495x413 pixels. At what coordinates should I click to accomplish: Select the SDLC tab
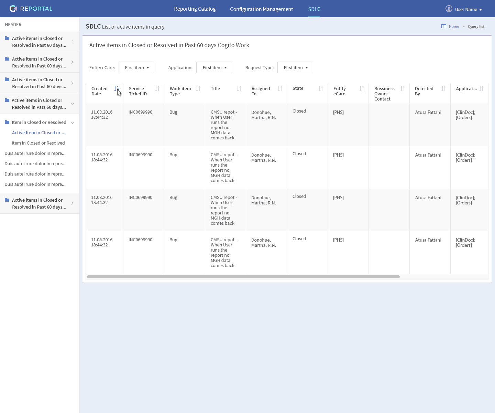click(314, 9)
